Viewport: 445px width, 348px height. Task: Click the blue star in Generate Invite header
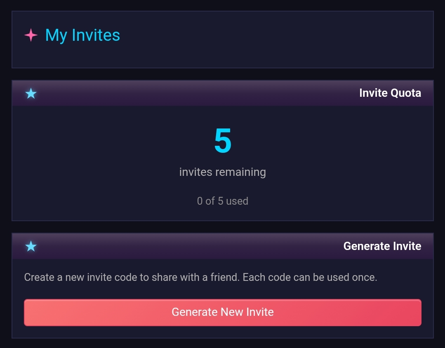(x=31, y=247)
